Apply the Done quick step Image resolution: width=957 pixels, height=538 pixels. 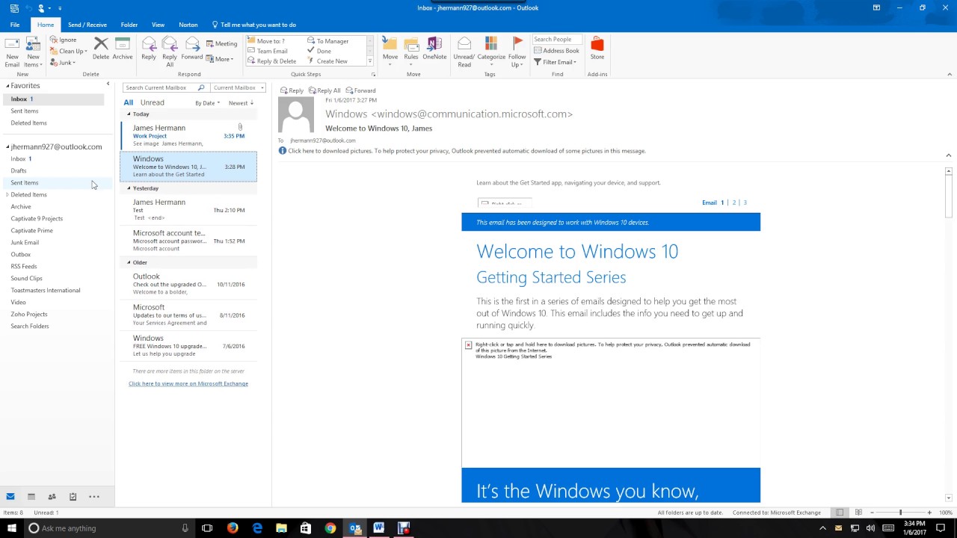point(320,51)
